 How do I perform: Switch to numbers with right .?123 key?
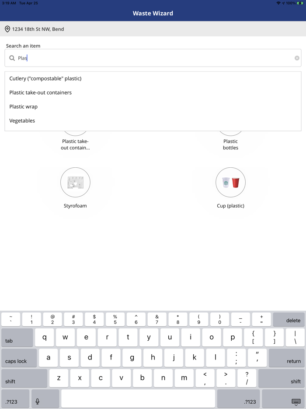coord(238,398)
